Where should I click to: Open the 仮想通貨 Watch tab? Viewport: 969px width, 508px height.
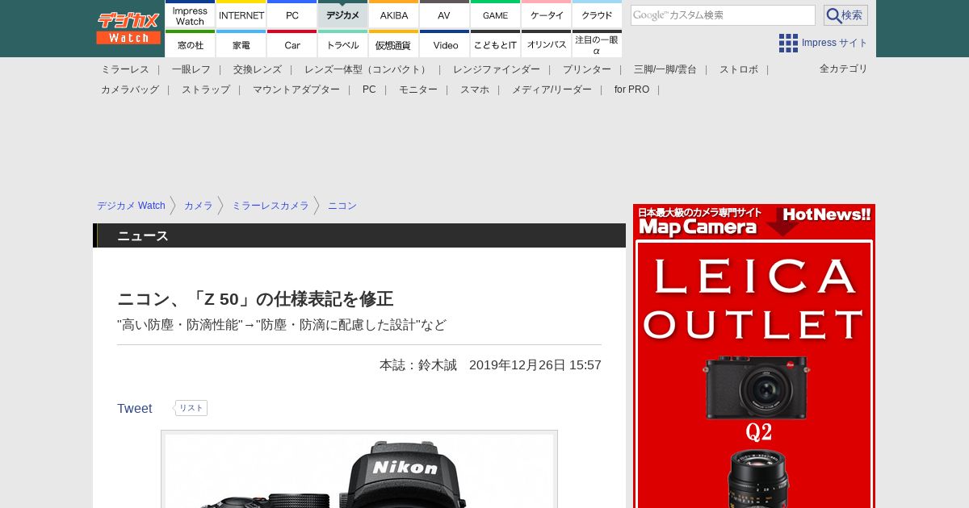pyautogui.click(x=394, y=44)
